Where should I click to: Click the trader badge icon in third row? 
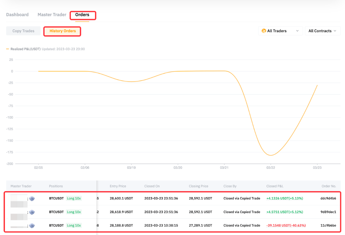tap(32, 226)
